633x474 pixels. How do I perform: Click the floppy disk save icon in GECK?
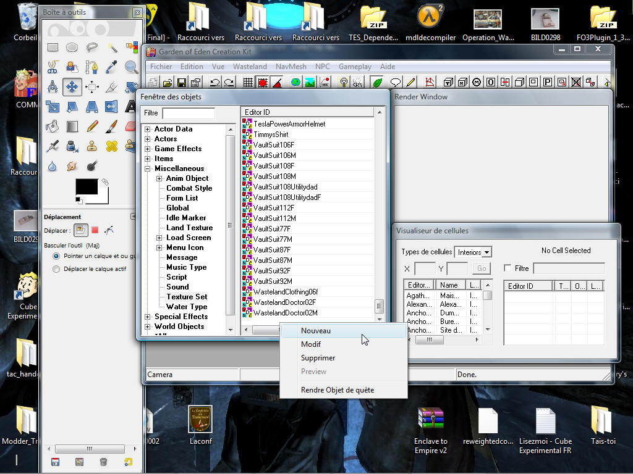click(182, 83)
